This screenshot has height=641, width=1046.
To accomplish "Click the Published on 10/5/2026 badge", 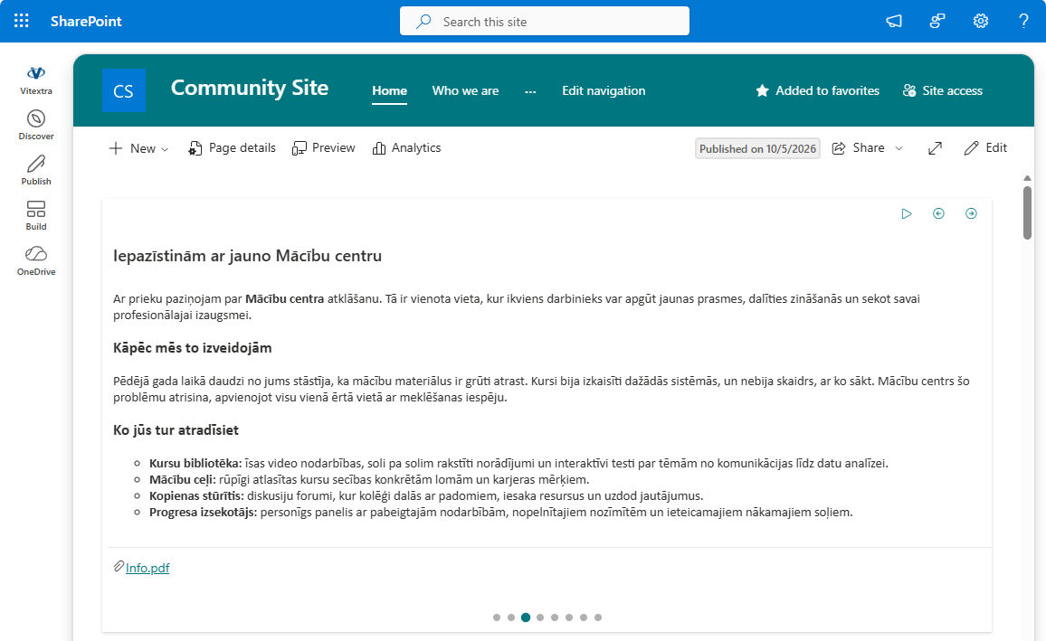I will pos(758,148).
